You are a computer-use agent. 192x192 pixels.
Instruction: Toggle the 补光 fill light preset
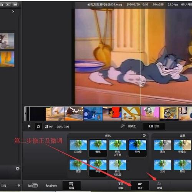click(x=137, y=148)
